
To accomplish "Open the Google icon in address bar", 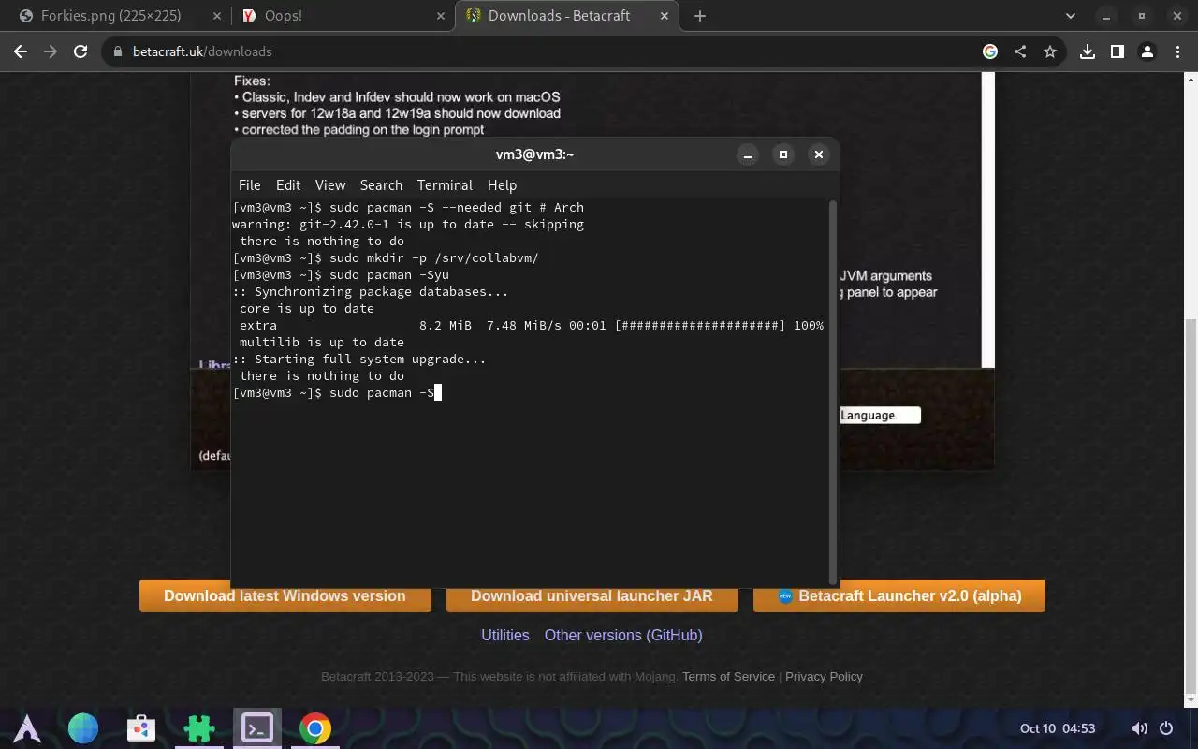I will coord(990,51).
